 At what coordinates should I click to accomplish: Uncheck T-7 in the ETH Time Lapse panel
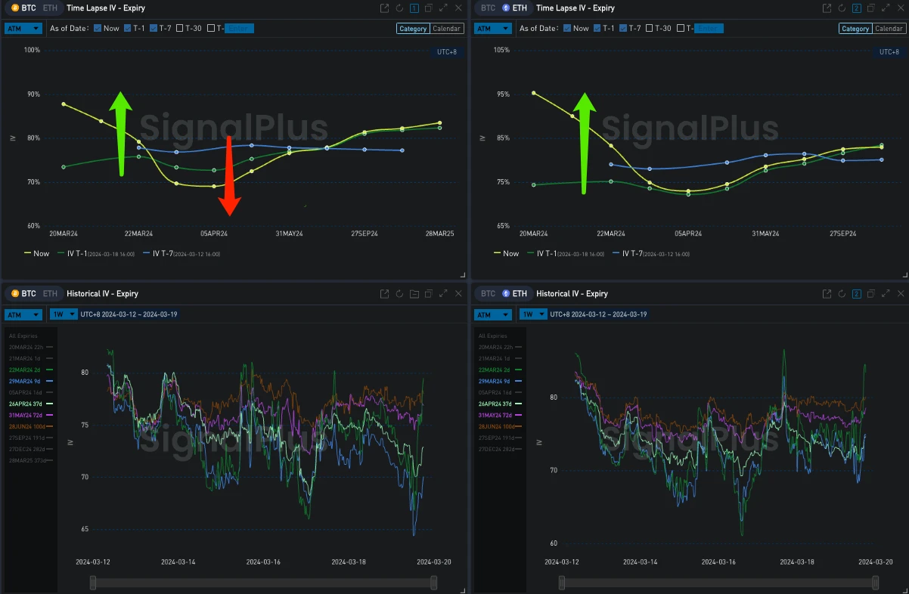point(624,29)
